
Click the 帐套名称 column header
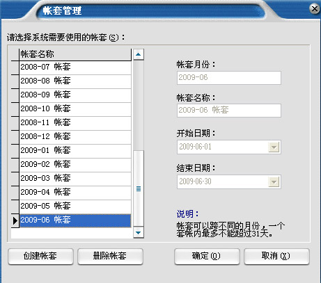[x=75, y=54]
